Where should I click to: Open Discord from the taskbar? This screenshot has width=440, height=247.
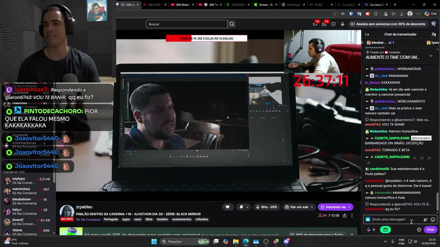286,242
